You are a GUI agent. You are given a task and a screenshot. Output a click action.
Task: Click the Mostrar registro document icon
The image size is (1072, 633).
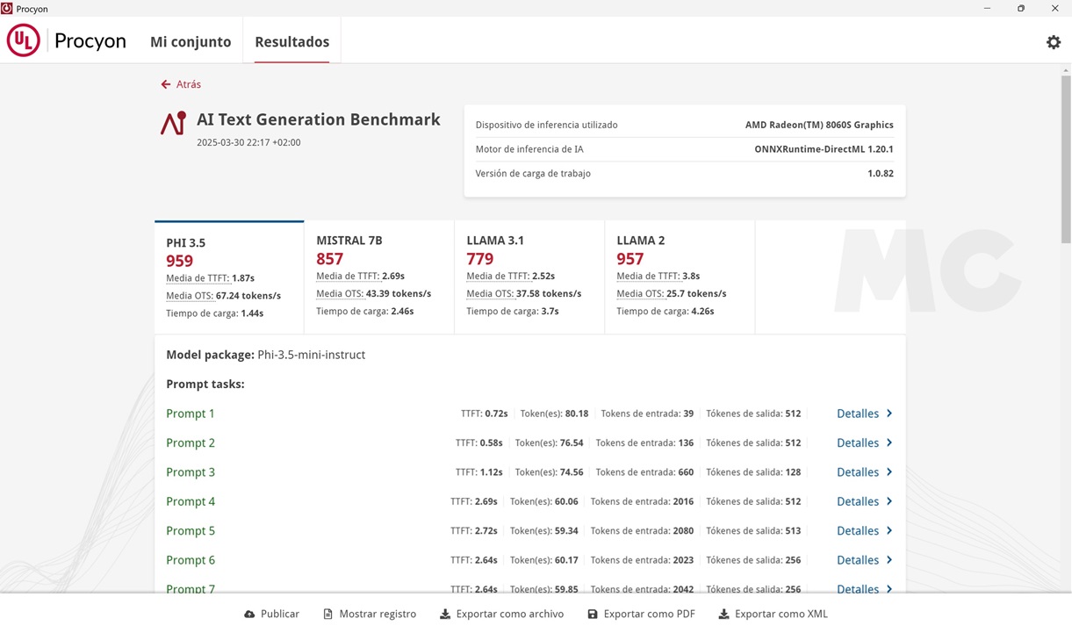click(x=327, y=615)
